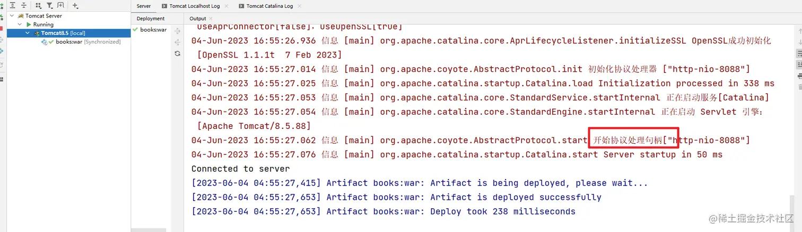Click the Clear All trash icon
802x232 pixels.
[799, 87]
